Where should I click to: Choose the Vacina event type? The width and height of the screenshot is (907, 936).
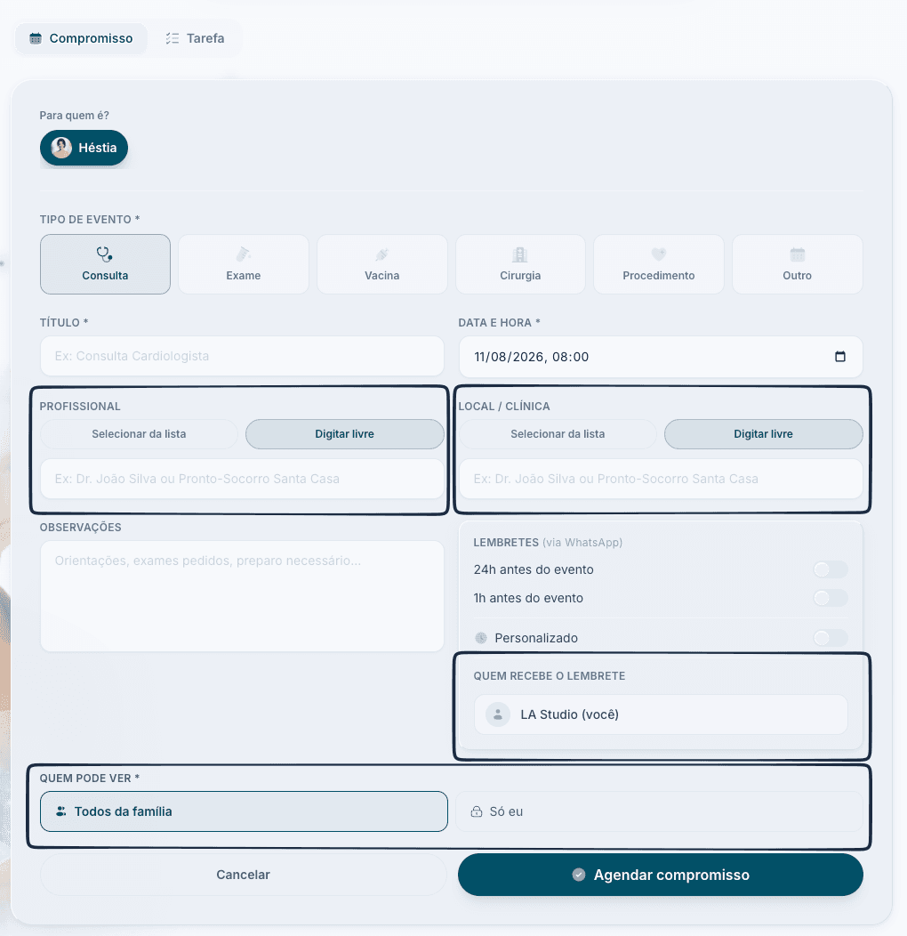coord(381,264)
